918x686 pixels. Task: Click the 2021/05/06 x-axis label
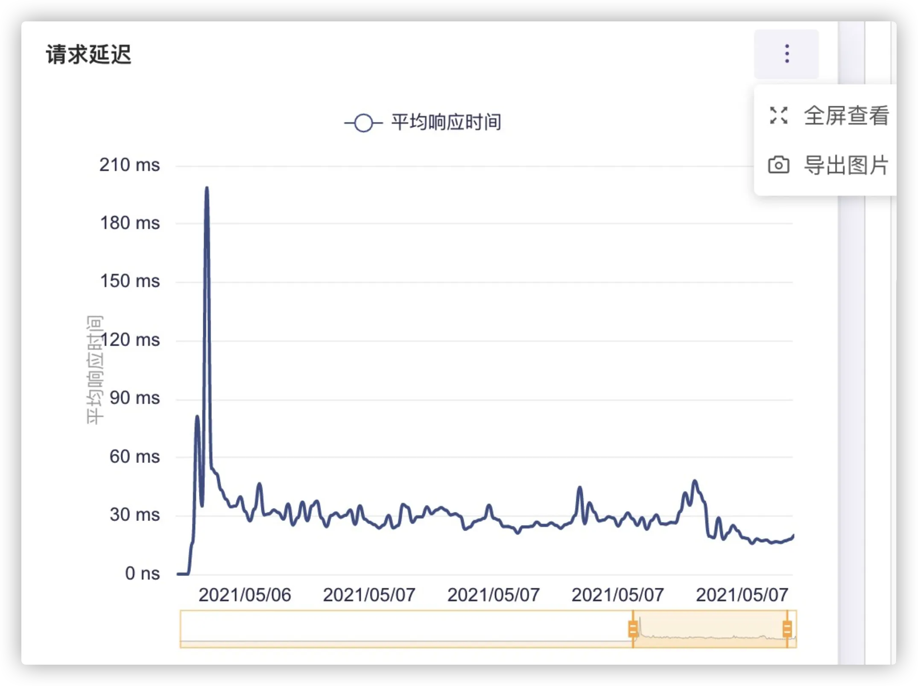(x=244, y=595)
